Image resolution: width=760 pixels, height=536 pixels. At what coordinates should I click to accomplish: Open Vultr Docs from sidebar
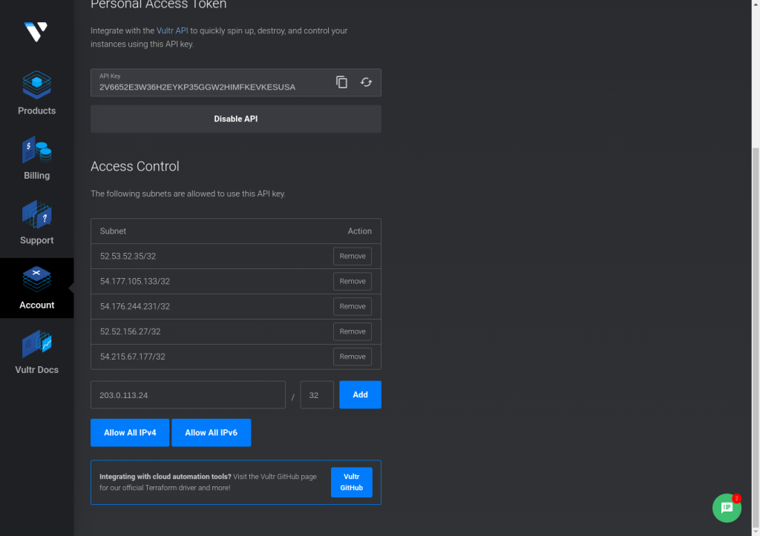click(x=36, y=352)
